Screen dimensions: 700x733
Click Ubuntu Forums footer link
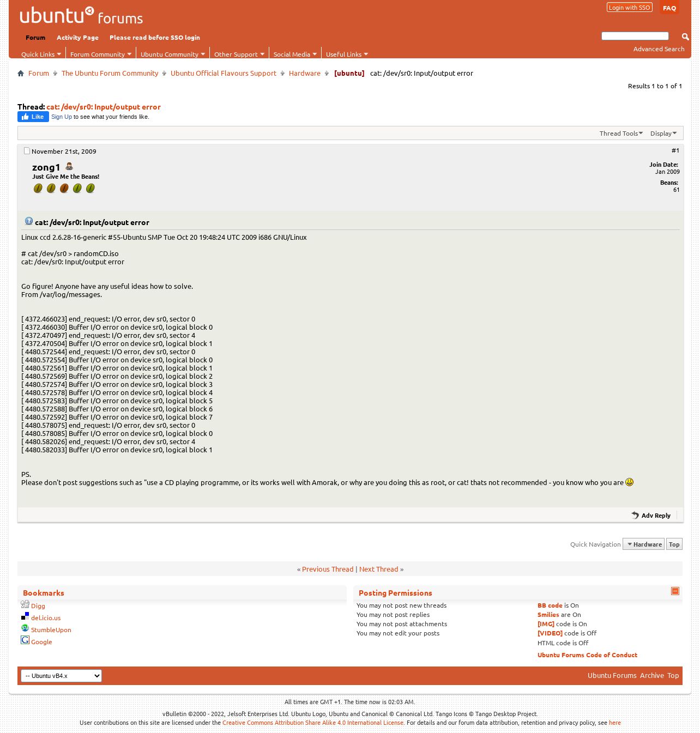612,675
